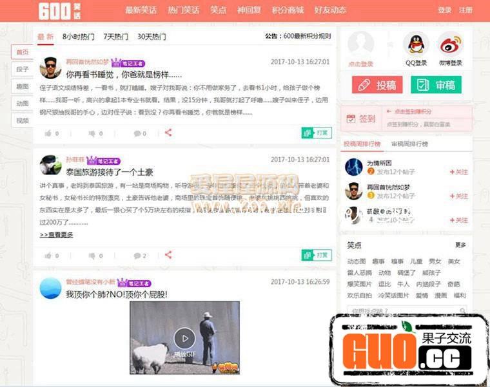Share the first post via share icon
The width and height of the screenshot is (490, 387).
168,133
